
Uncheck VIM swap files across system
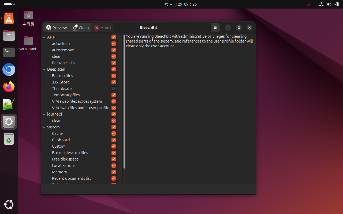114,101
